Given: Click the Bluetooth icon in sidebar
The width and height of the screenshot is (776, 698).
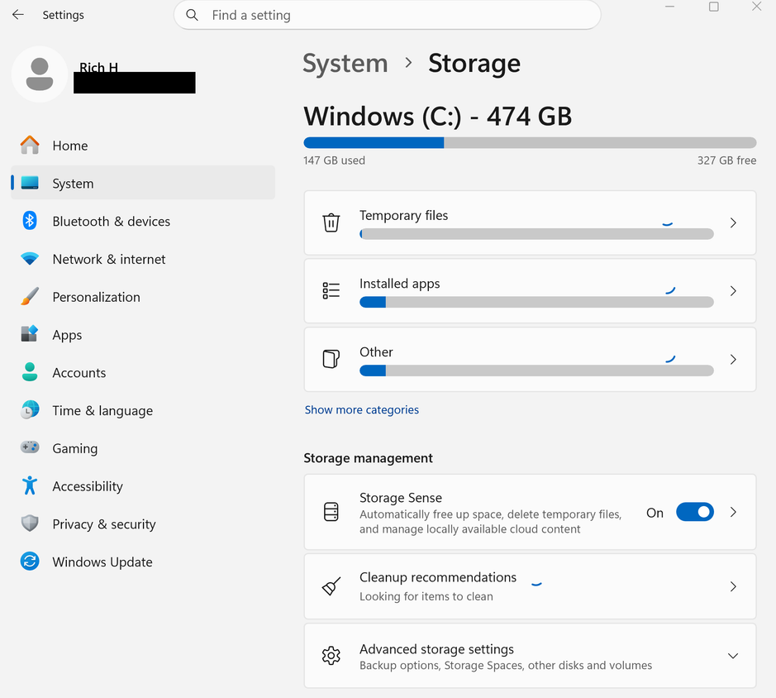Looking at the screenshot, I should [30, 221].
